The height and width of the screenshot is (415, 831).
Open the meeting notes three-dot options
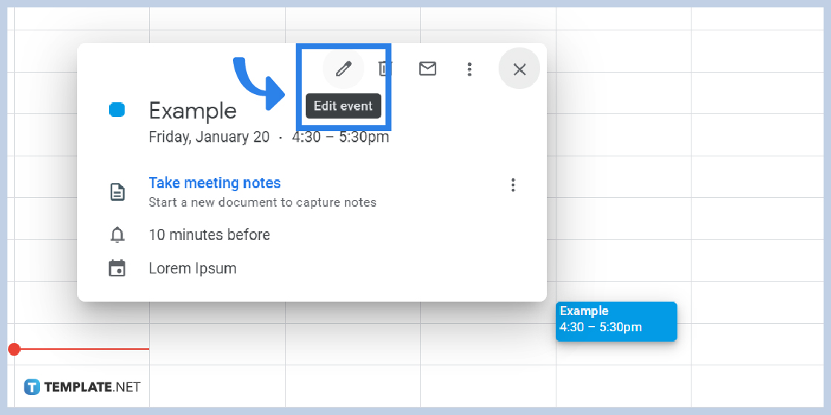coord(513,185)
